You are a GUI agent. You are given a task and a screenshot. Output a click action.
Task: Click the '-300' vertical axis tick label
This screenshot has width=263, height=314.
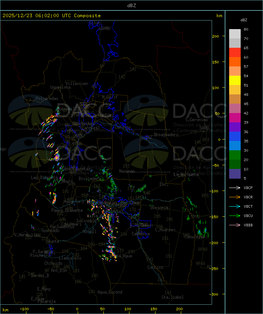tap(214, 294)
